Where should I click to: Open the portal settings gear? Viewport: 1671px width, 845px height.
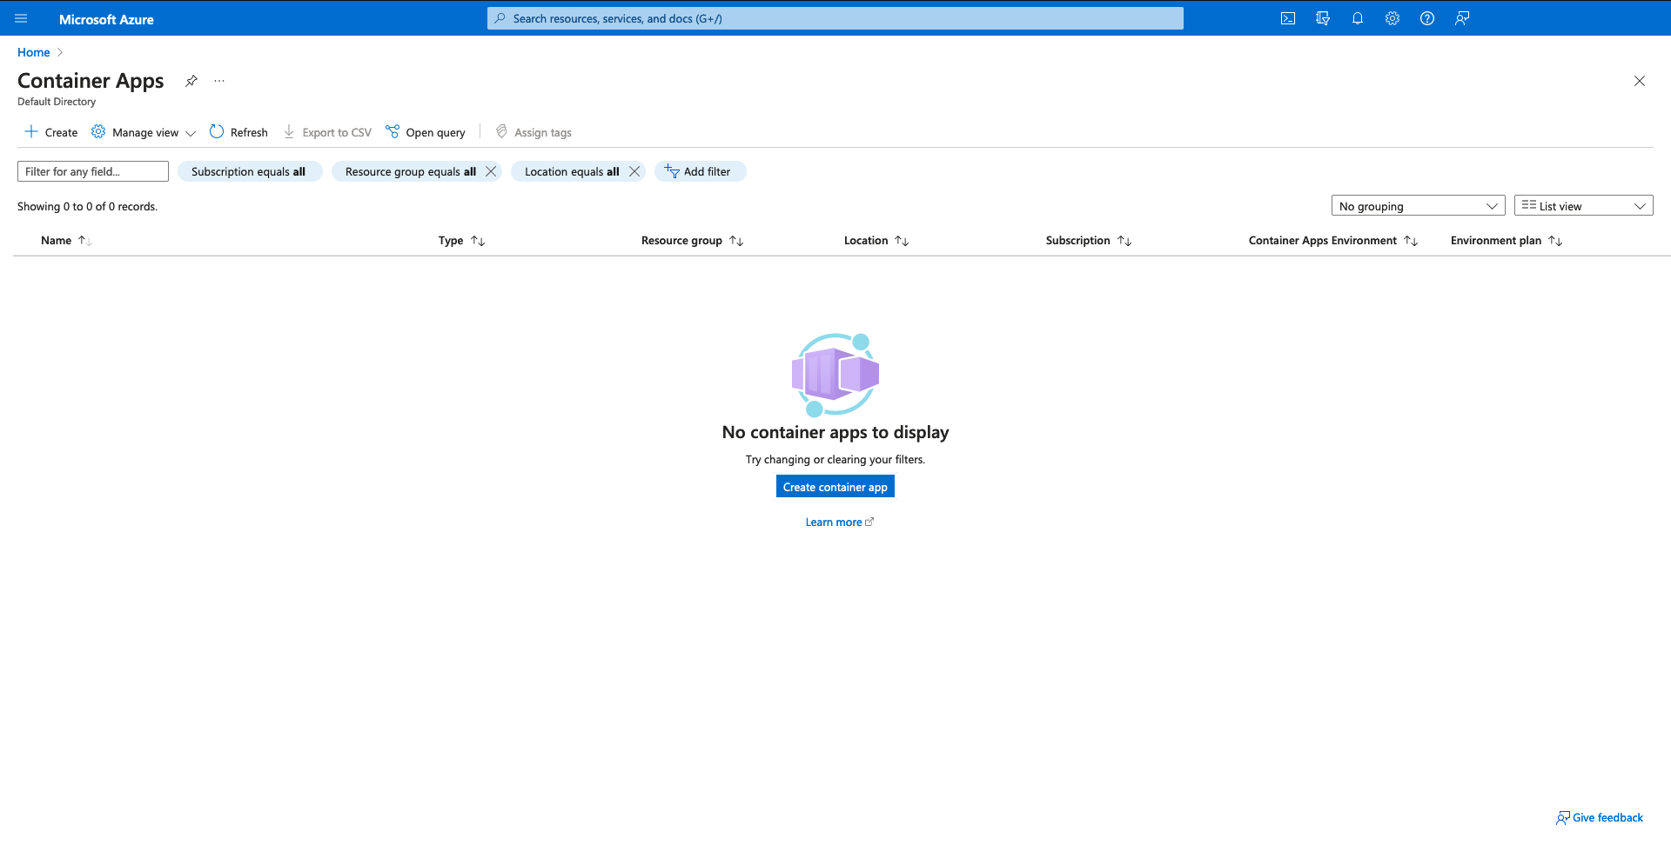[1392, 17]
